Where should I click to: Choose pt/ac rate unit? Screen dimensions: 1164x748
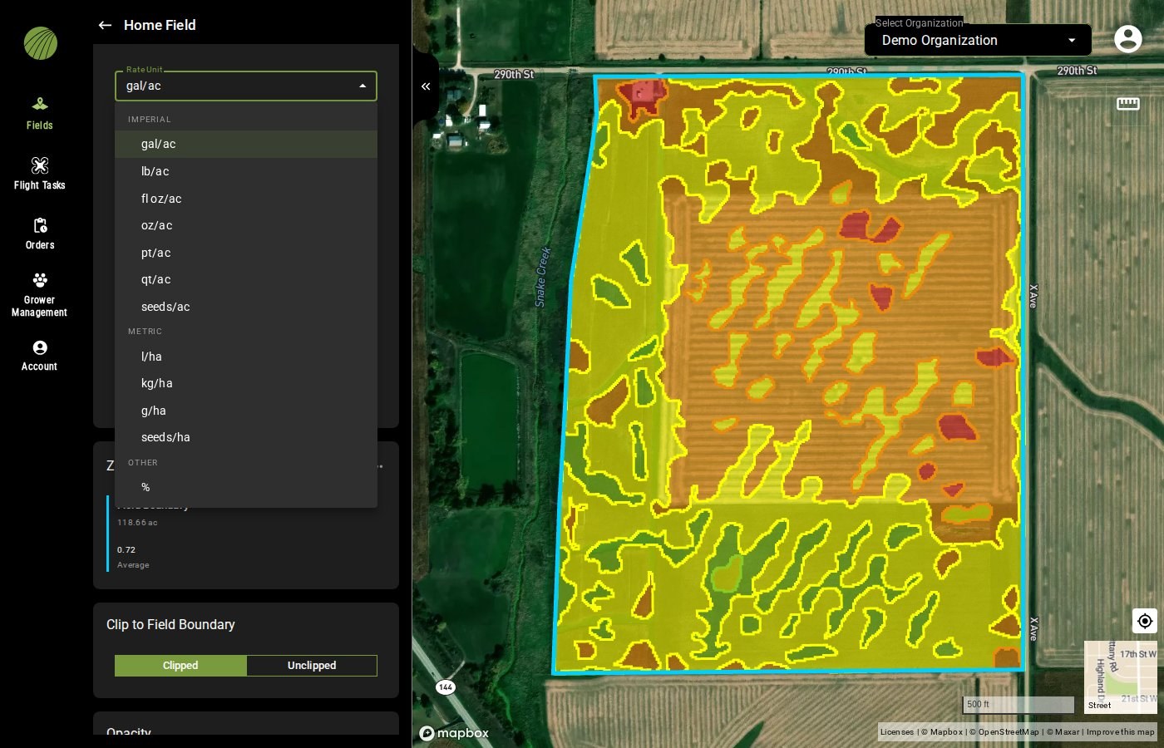click(246, 253)
